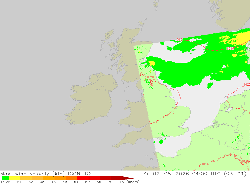Click the '[knots]' unit label in the legend
The width and height of the screenshot is (250, 183).
coord(133,182)
